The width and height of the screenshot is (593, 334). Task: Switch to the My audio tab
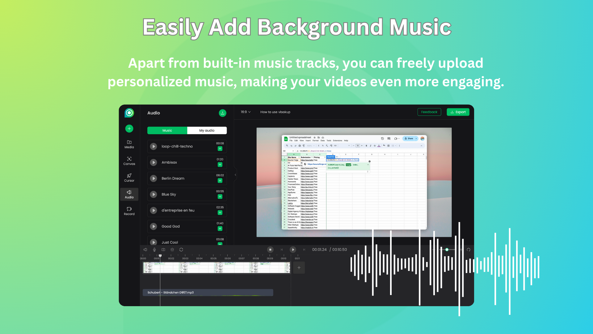(x=207, y=131)
